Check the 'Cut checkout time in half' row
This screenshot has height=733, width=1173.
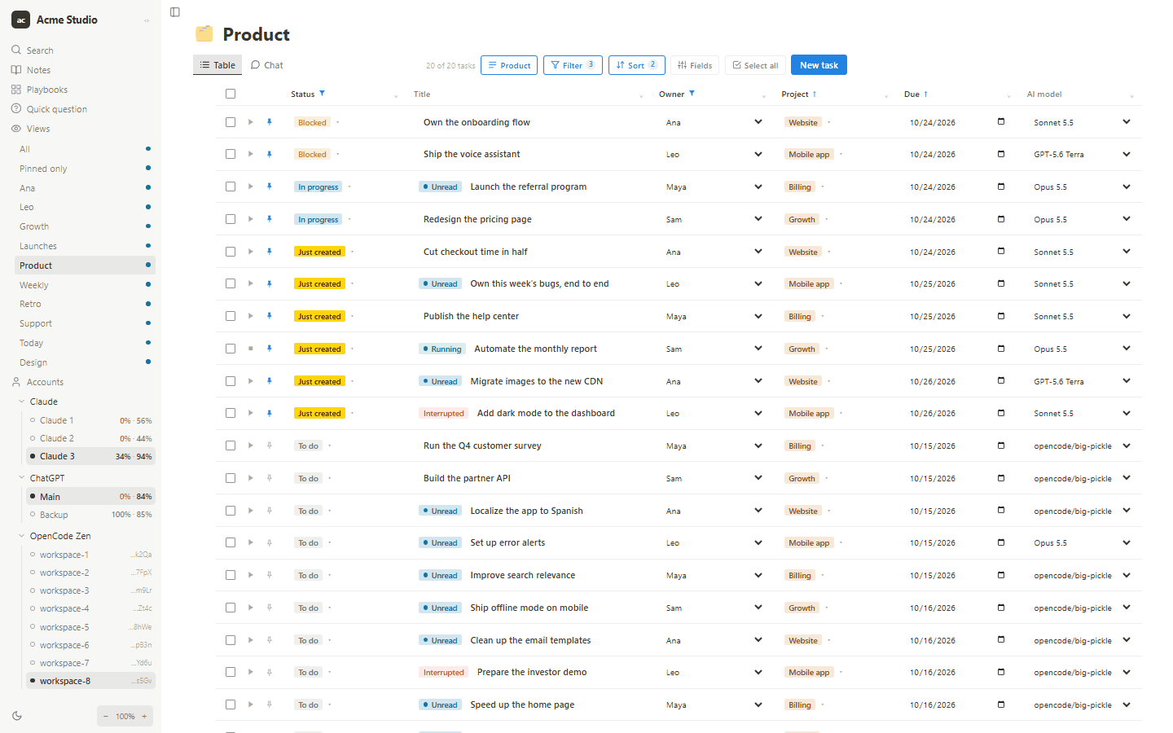pyautogui.click(x=231, y=252)
